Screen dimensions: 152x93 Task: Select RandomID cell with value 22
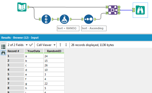point(54,84)
